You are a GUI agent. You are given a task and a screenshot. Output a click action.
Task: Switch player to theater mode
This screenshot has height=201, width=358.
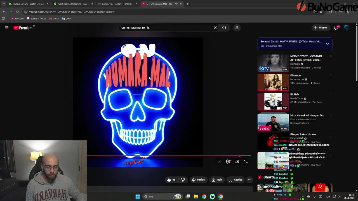click(237, 162)
